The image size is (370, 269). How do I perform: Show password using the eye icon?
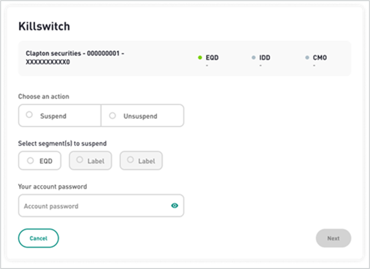[175, 206]
